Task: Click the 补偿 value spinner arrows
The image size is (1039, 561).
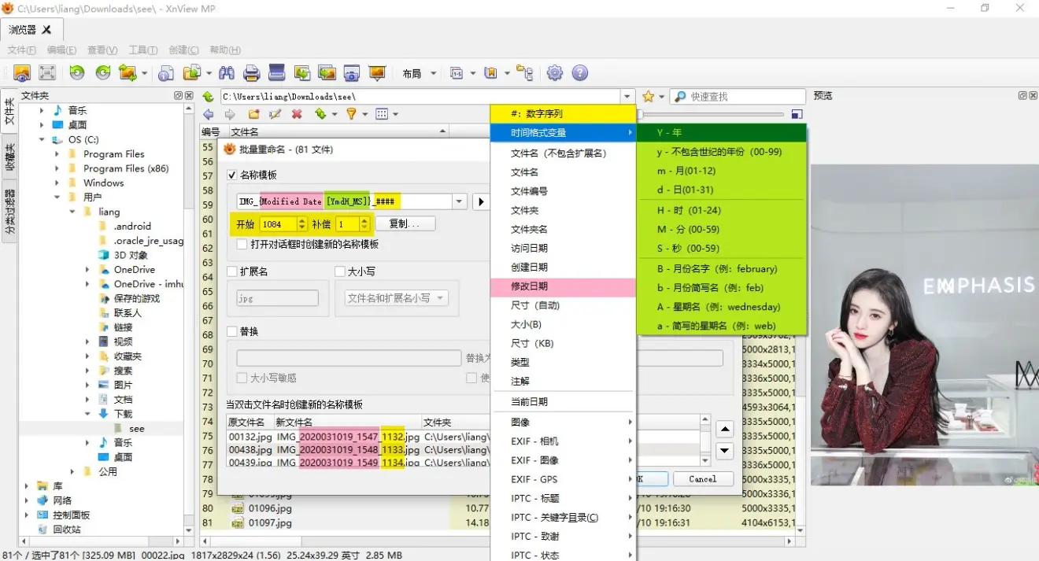Action: pyautogui.click(x=364, y=224)
